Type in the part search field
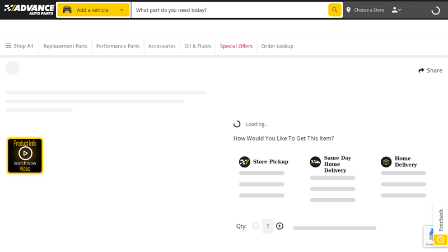This screenshot has height=252, width=448. pyautogui.click(x=230, y=10)
